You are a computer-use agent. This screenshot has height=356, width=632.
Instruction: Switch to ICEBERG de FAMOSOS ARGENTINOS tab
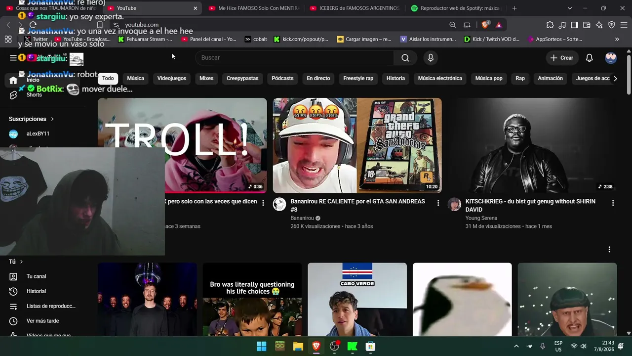click(x=355, y=8)
